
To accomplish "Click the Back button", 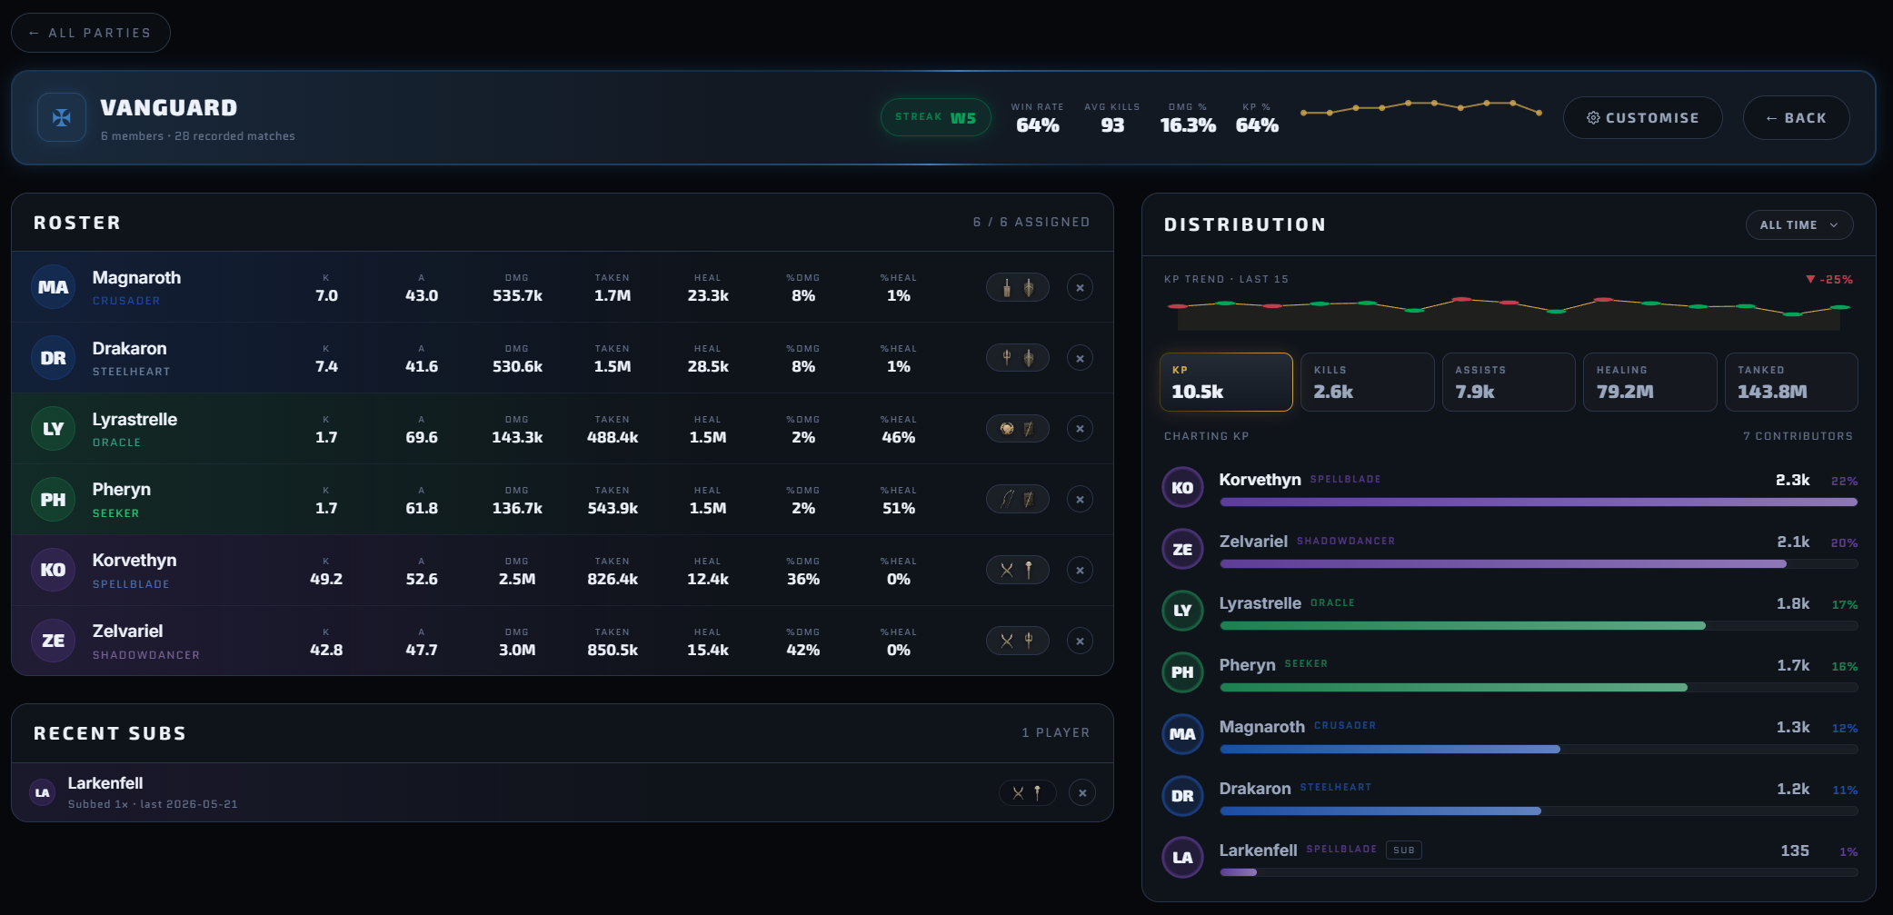I will [x=1796, y=118].
